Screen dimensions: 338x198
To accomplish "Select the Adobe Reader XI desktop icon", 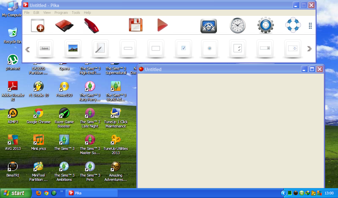I will pos(13,91).
